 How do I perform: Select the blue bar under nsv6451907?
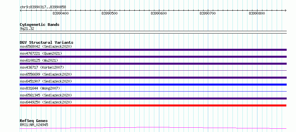pyautogui.click(x=153, y=85)
